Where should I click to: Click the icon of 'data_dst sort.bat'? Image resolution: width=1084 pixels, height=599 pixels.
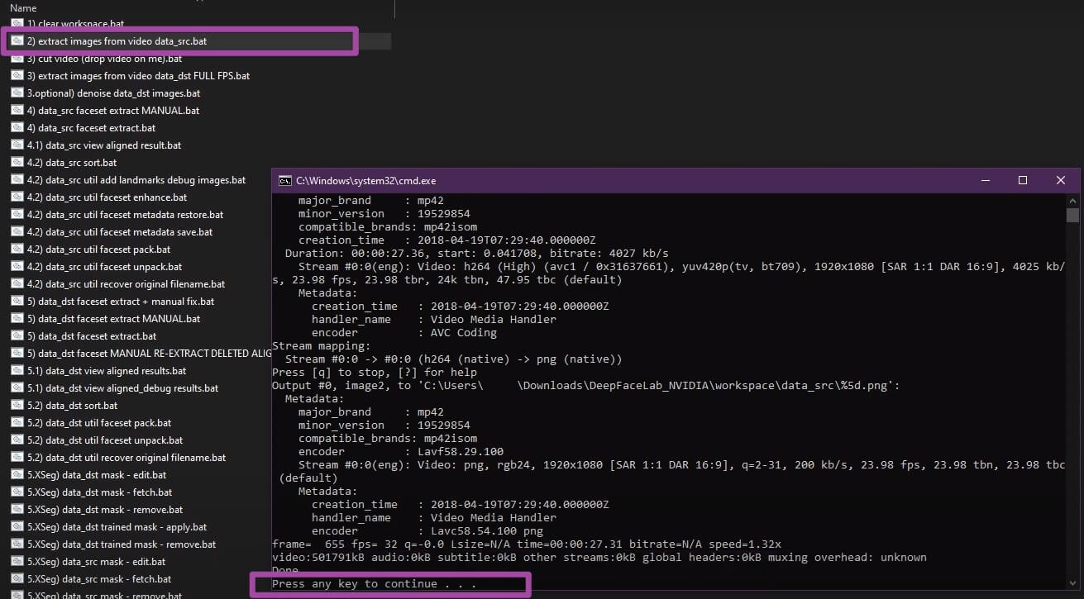point(17,406)
